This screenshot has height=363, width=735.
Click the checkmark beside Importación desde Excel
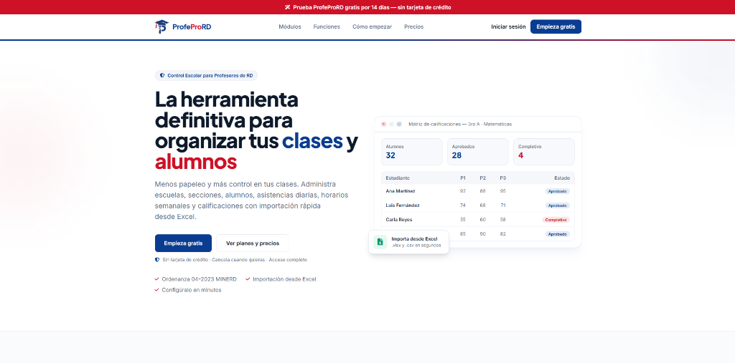pyautogui.click(x=248, y=279)
